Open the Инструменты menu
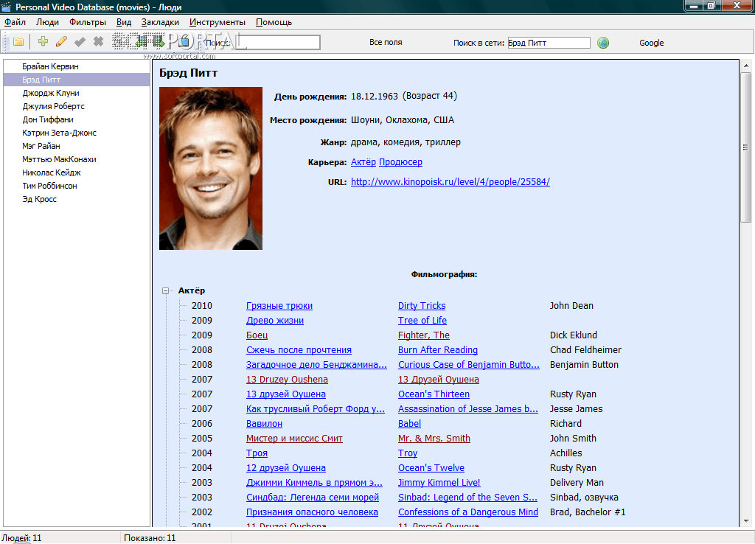 218,22
